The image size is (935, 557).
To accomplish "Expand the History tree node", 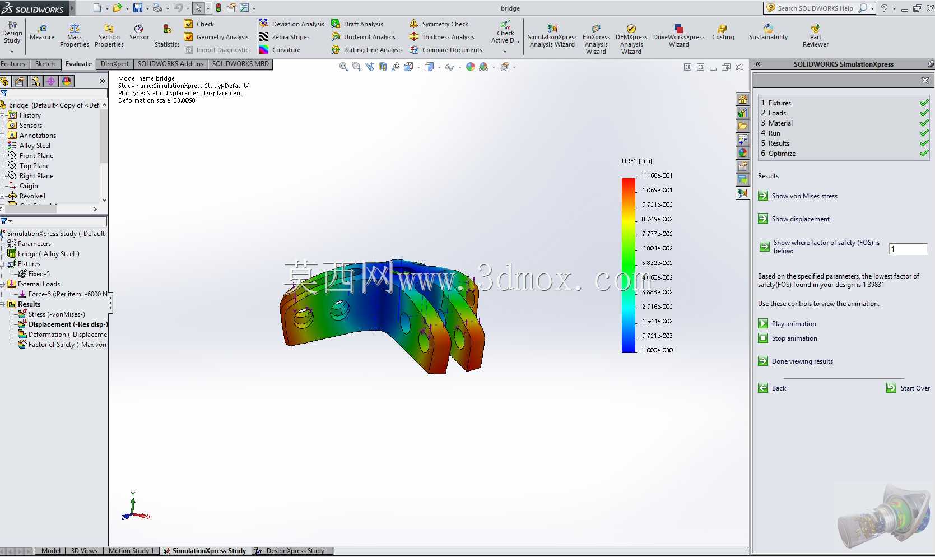I will pyautogui.click(x=3, y=115).
